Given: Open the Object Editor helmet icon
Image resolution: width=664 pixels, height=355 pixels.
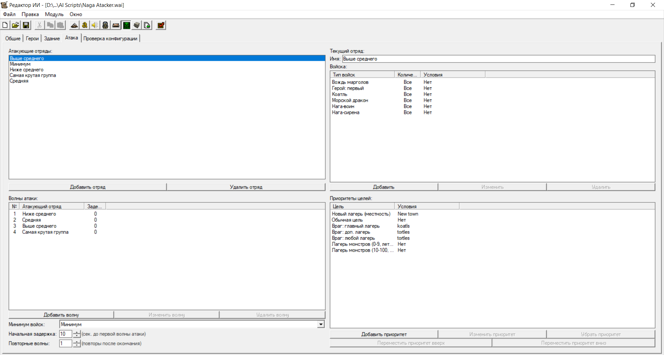Looking at the screenshot, I should point(105,25).
